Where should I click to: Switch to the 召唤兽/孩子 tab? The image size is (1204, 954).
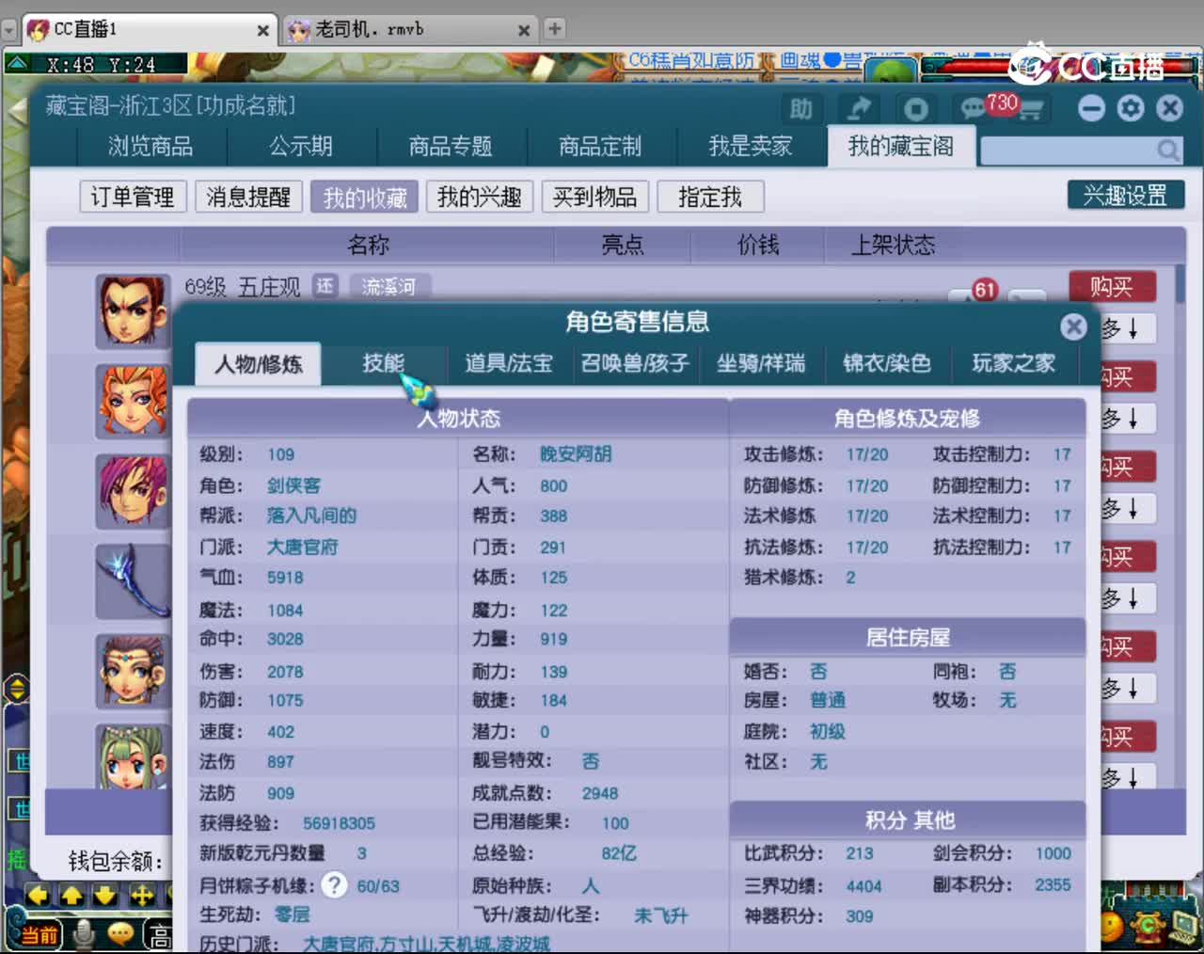coord(636,363)
